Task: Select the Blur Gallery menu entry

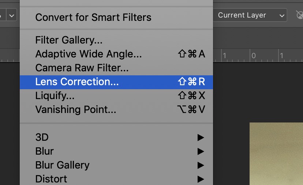Action: [62, 165]
